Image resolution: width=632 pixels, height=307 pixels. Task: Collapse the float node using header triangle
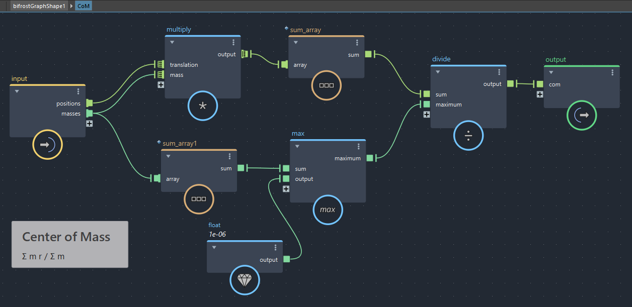coord(214,247)
